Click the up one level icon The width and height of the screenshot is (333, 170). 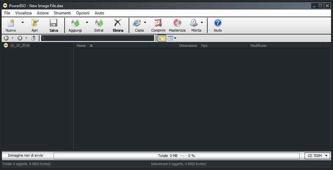tap(34, 38)
